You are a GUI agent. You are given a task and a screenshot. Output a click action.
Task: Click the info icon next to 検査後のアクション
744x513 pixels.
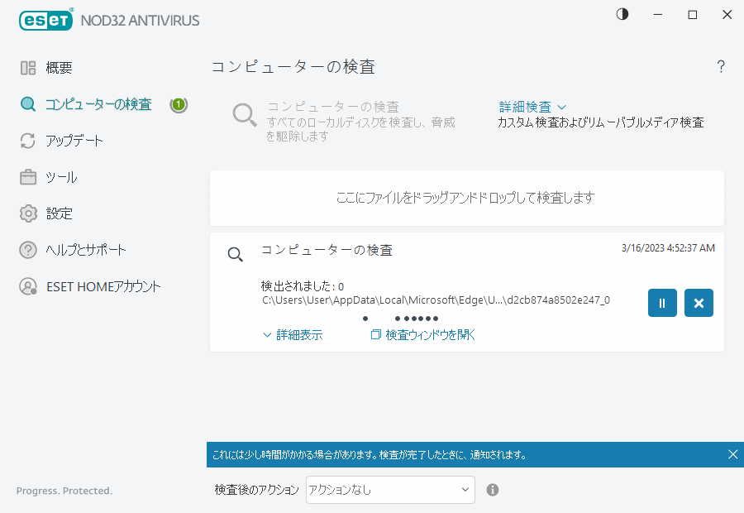pos(492,490)
